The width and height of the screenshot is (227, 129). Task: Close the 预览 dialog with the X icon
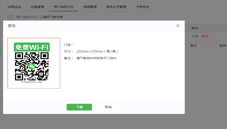point(178,26)
